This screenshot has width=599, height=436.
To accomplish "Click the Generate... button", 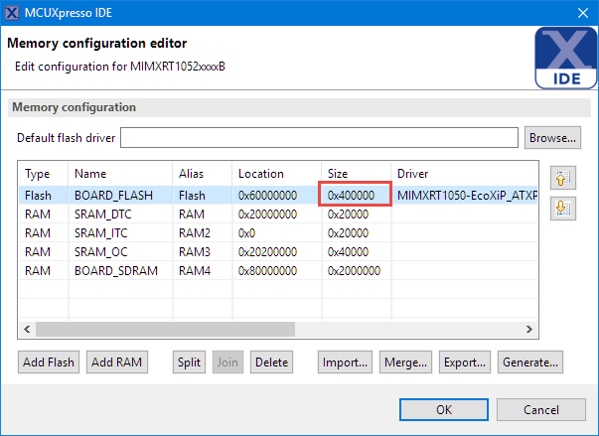I will [x=529, y=363].
